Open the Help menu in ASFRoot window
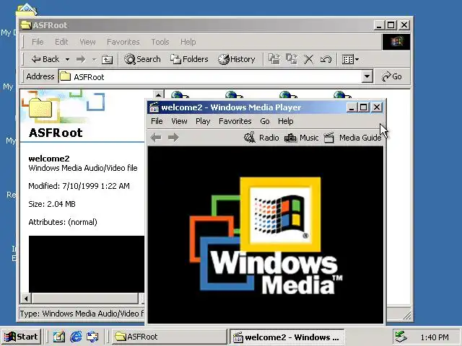This screenshot has width=462, height=346. [x=188, y=42]
